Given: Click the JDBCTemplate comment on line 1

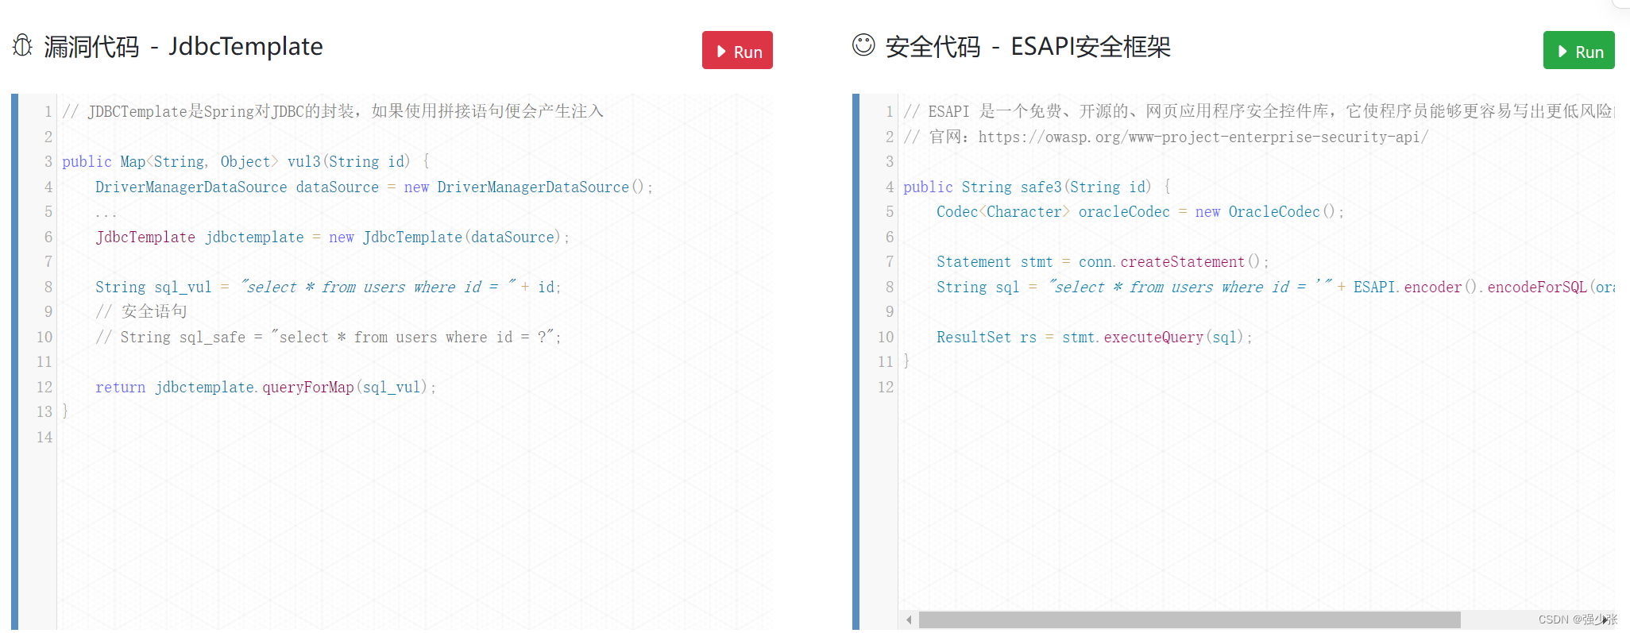Looking at the screenshot, I should [333, 111].
